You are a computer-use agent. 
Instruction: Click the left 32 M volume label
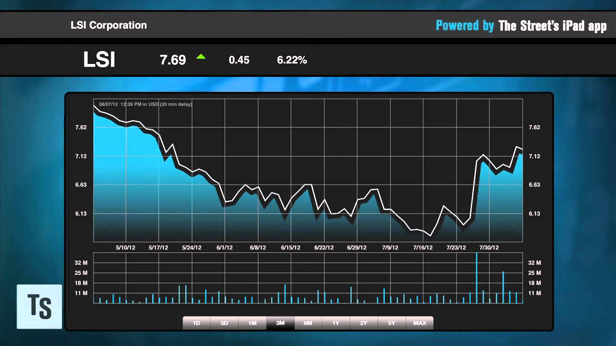[x=81, y=263]
